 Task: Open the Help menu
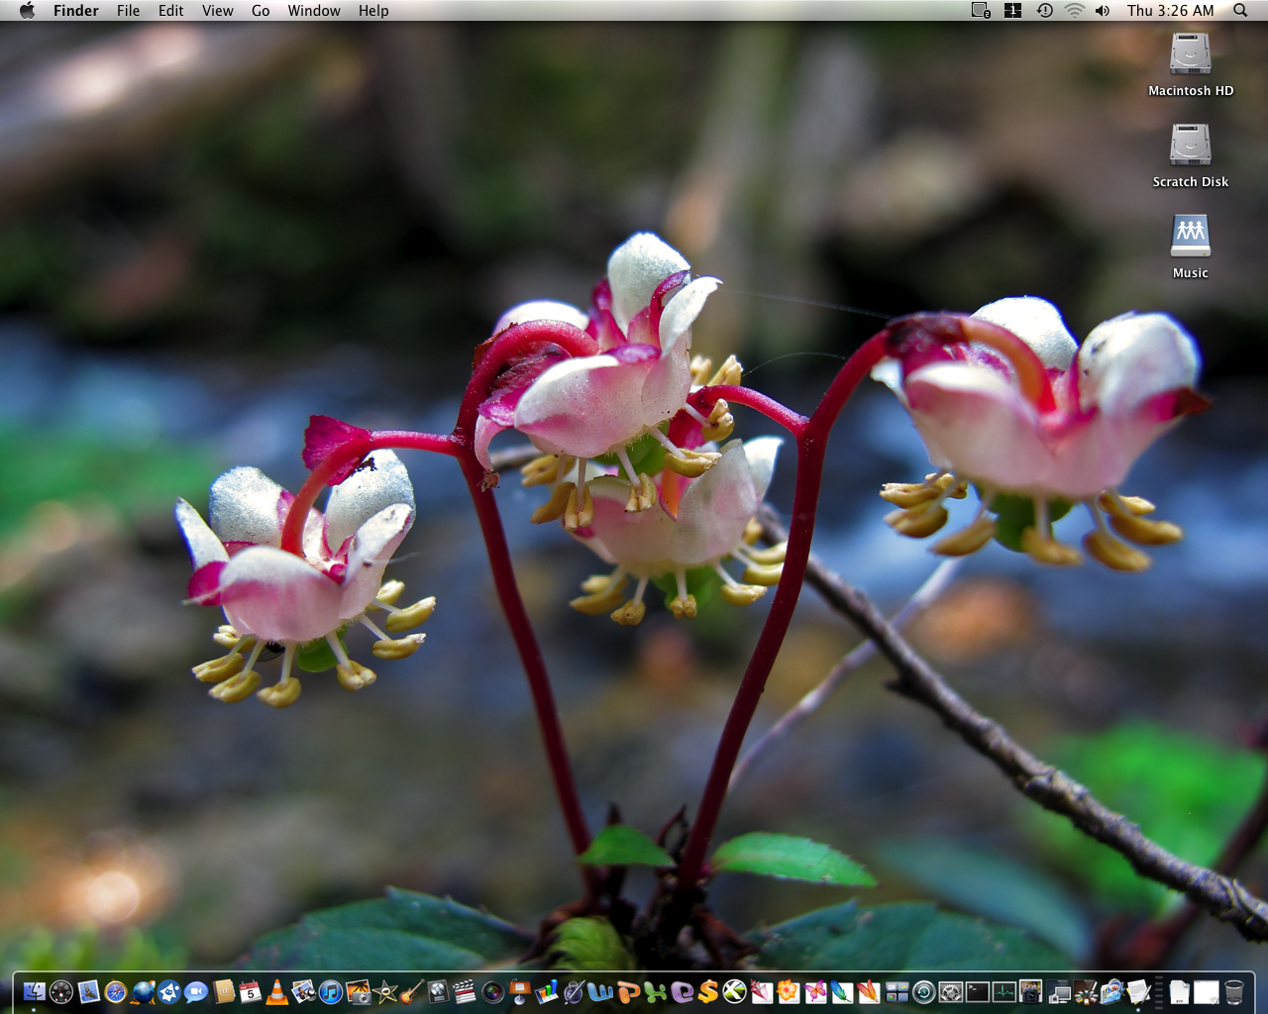(x=373, y=10)
